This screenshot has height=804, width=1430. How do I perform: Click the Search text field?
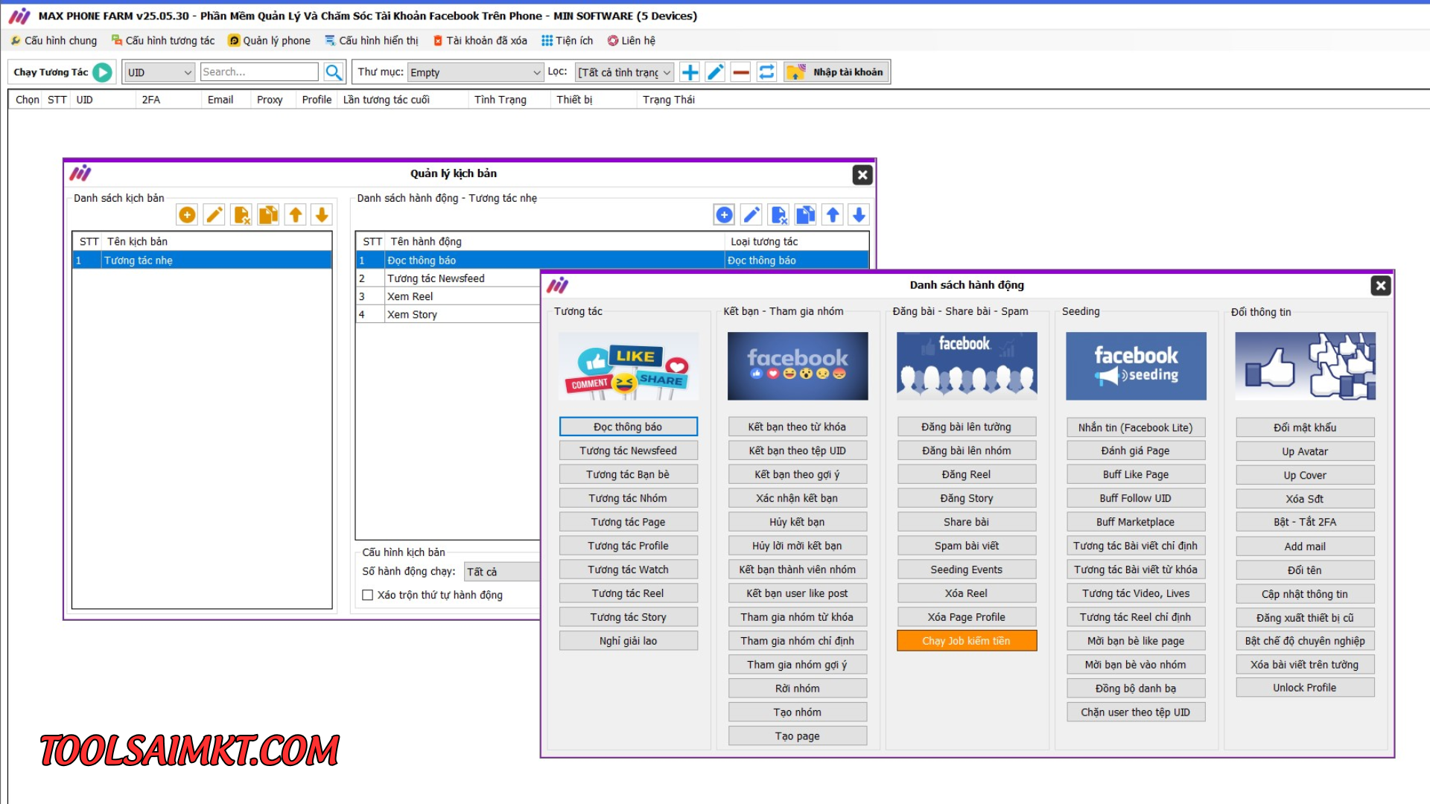259,72
